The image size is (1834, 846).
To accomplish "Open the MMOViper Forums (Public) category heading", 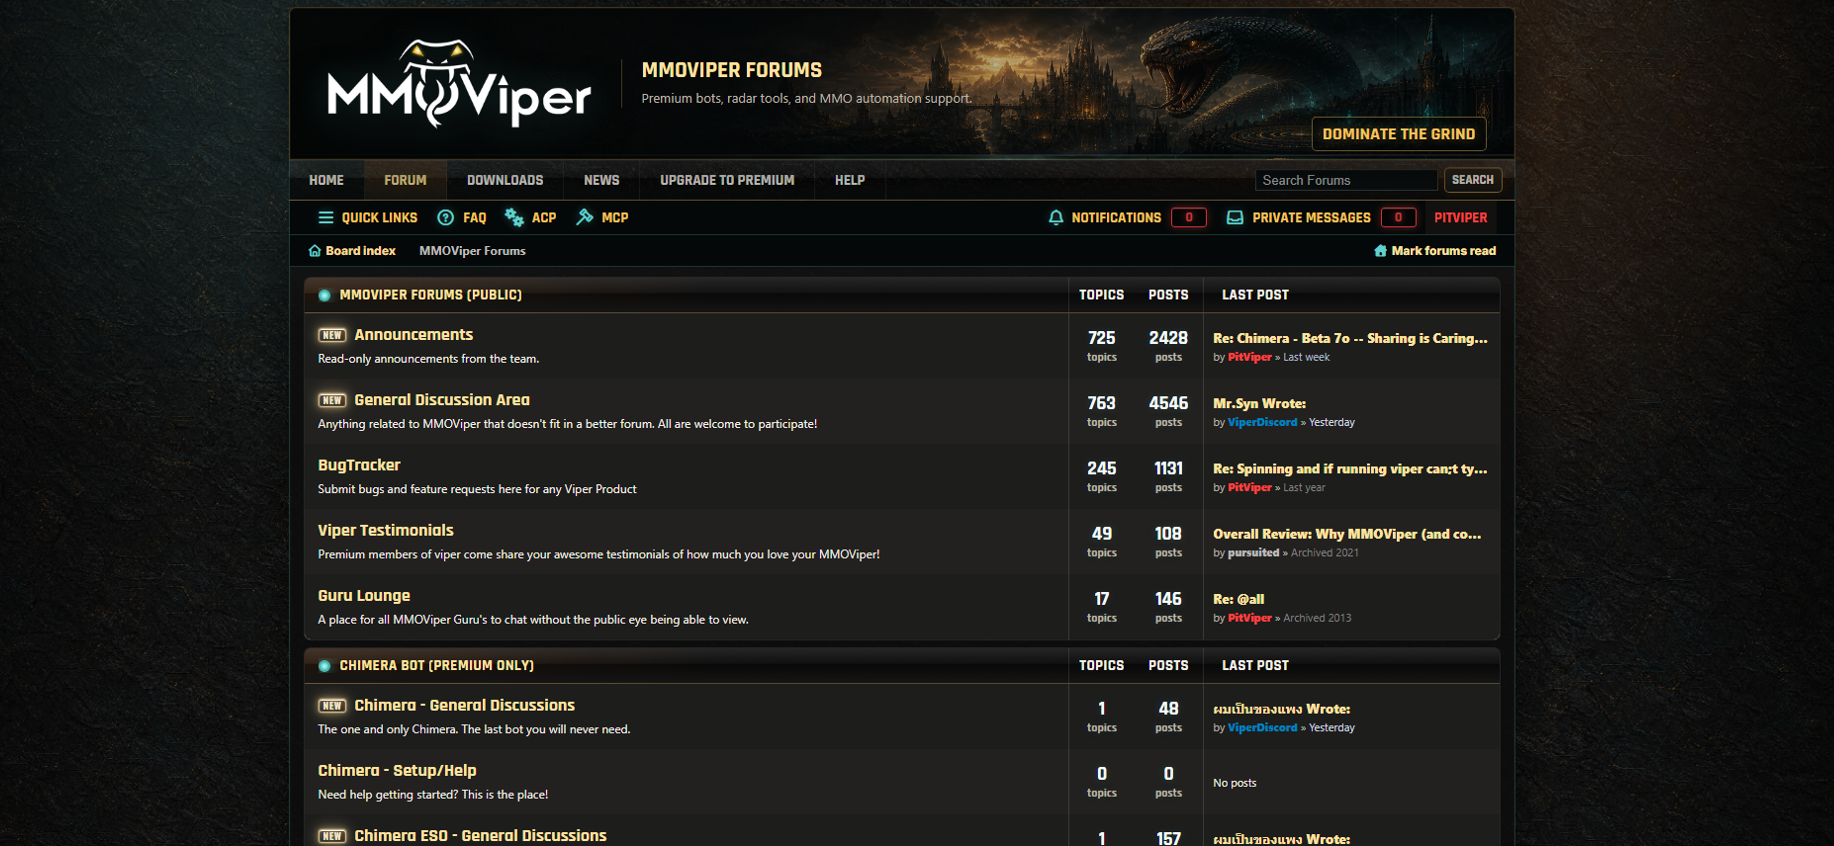I will 430,296.
